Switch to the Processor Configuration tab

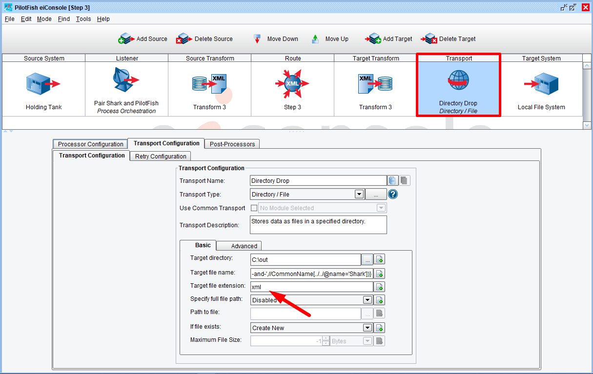(x=90, y=144)
